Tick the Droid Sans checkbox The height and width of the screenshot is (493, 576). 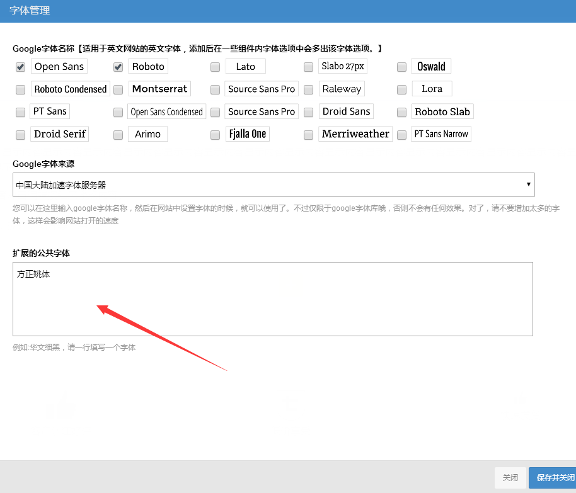pyautogui.click(x=308, y=112)
